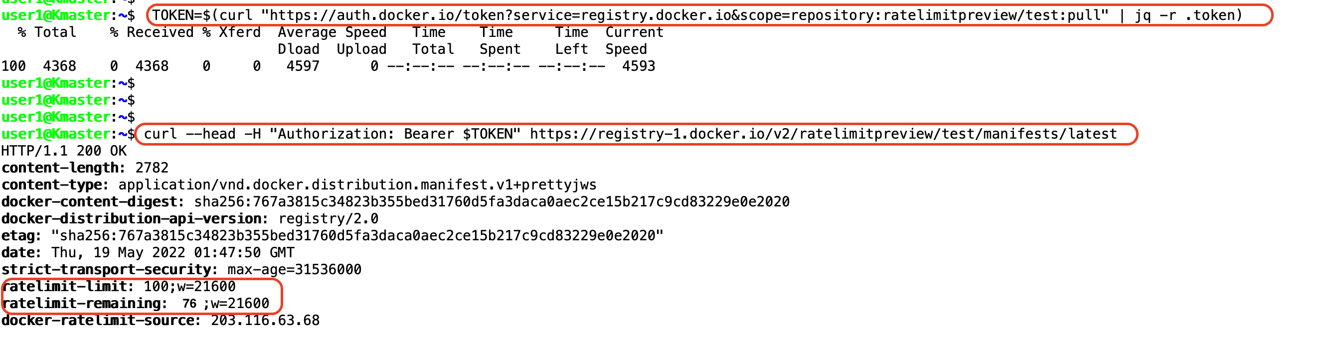Click the registry-1.docker.io manifests URL
The width and height of the screenshot is (1342, 342).
(823, 135)
